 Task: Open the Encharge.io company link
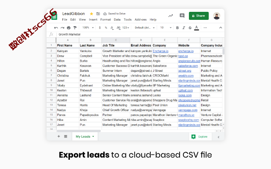160,51
